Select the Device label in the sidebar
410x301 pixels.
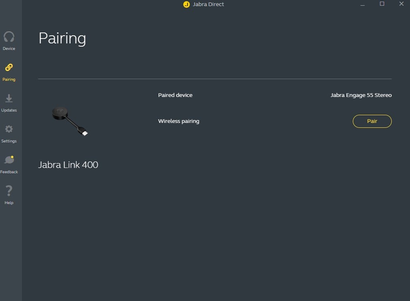(9, 49)
